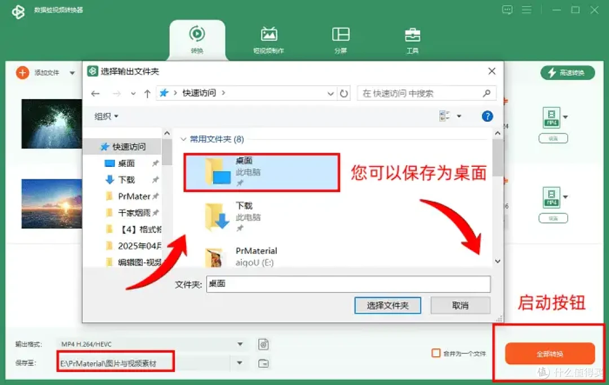Click file list scrollbar up arrow
This screenshot has height=385, width=609.
pyautogui.click(x=497, y=133)
